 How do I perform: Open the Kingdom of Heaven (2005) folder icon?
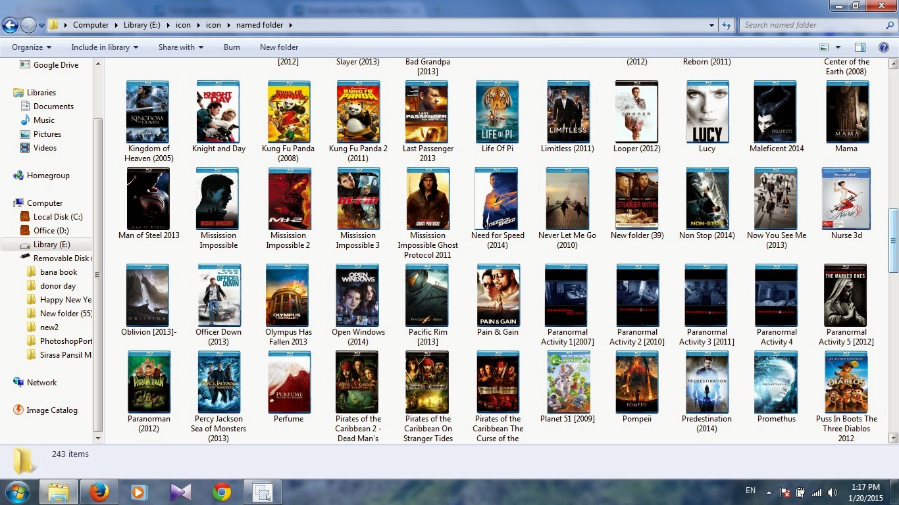pyautogui.click(x=147, y=112)
